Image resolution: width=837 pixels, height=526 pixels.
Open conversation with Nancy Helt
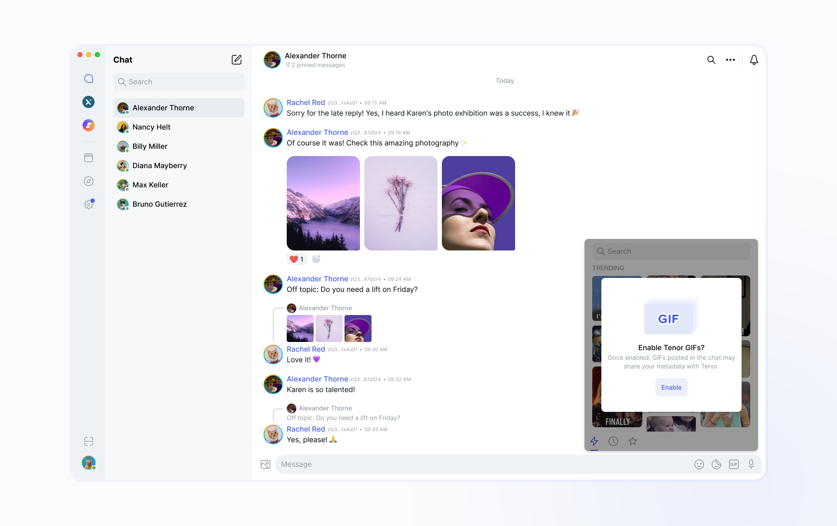(179, 127)
